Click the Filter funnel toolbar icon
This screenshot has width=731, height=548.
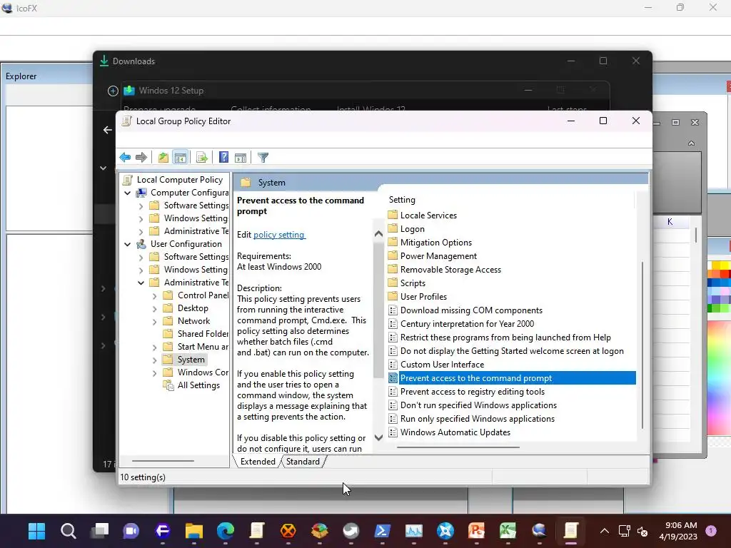(x=263, y=158)
